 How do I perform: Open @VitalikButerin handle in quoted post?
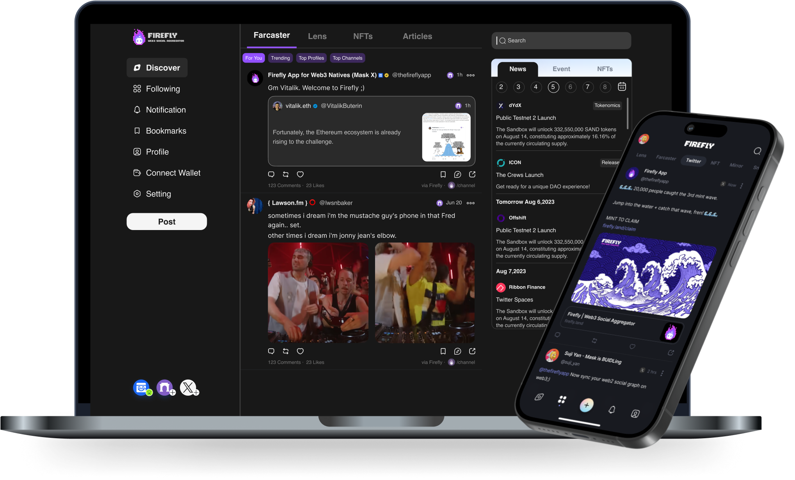[x=341, y=106]
